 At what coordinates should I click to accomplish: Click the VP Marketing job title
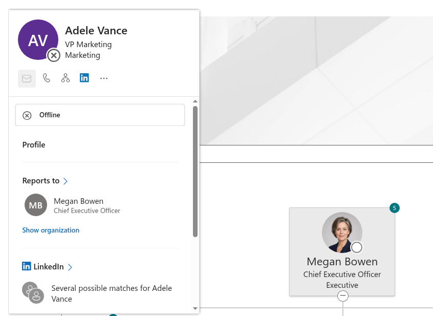click(89, 45)
